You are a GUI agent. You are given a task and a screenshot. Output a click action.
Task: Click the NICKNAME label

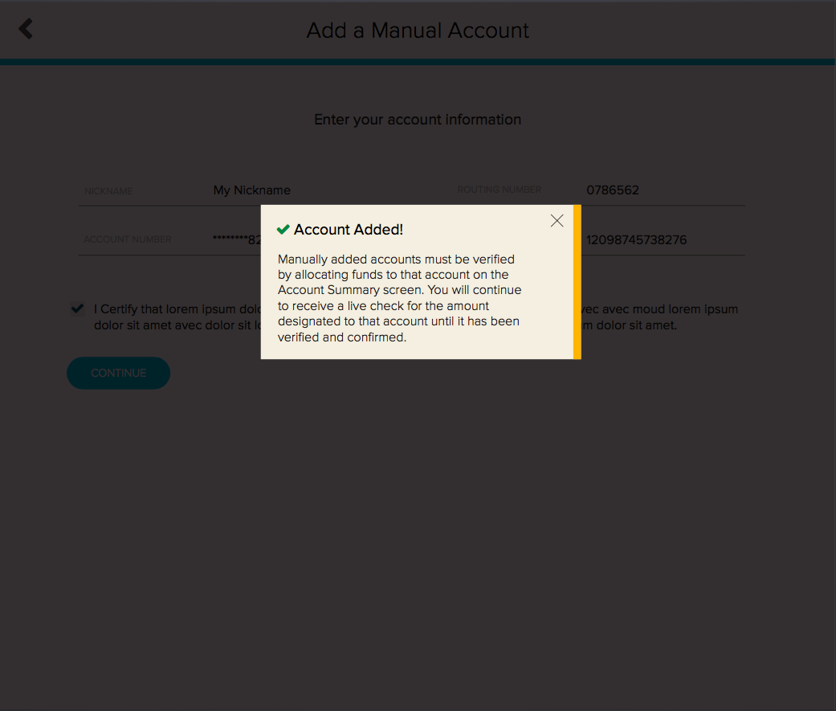[108, 191]
